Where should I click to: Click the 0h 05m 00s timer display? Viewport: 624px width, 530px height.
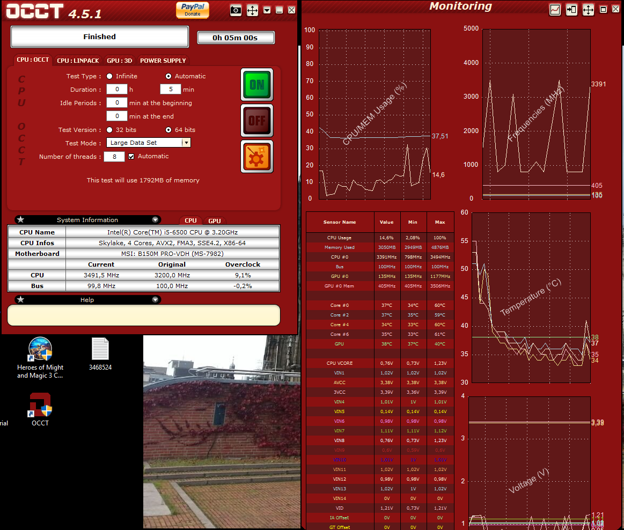click(x=236, y=38)
